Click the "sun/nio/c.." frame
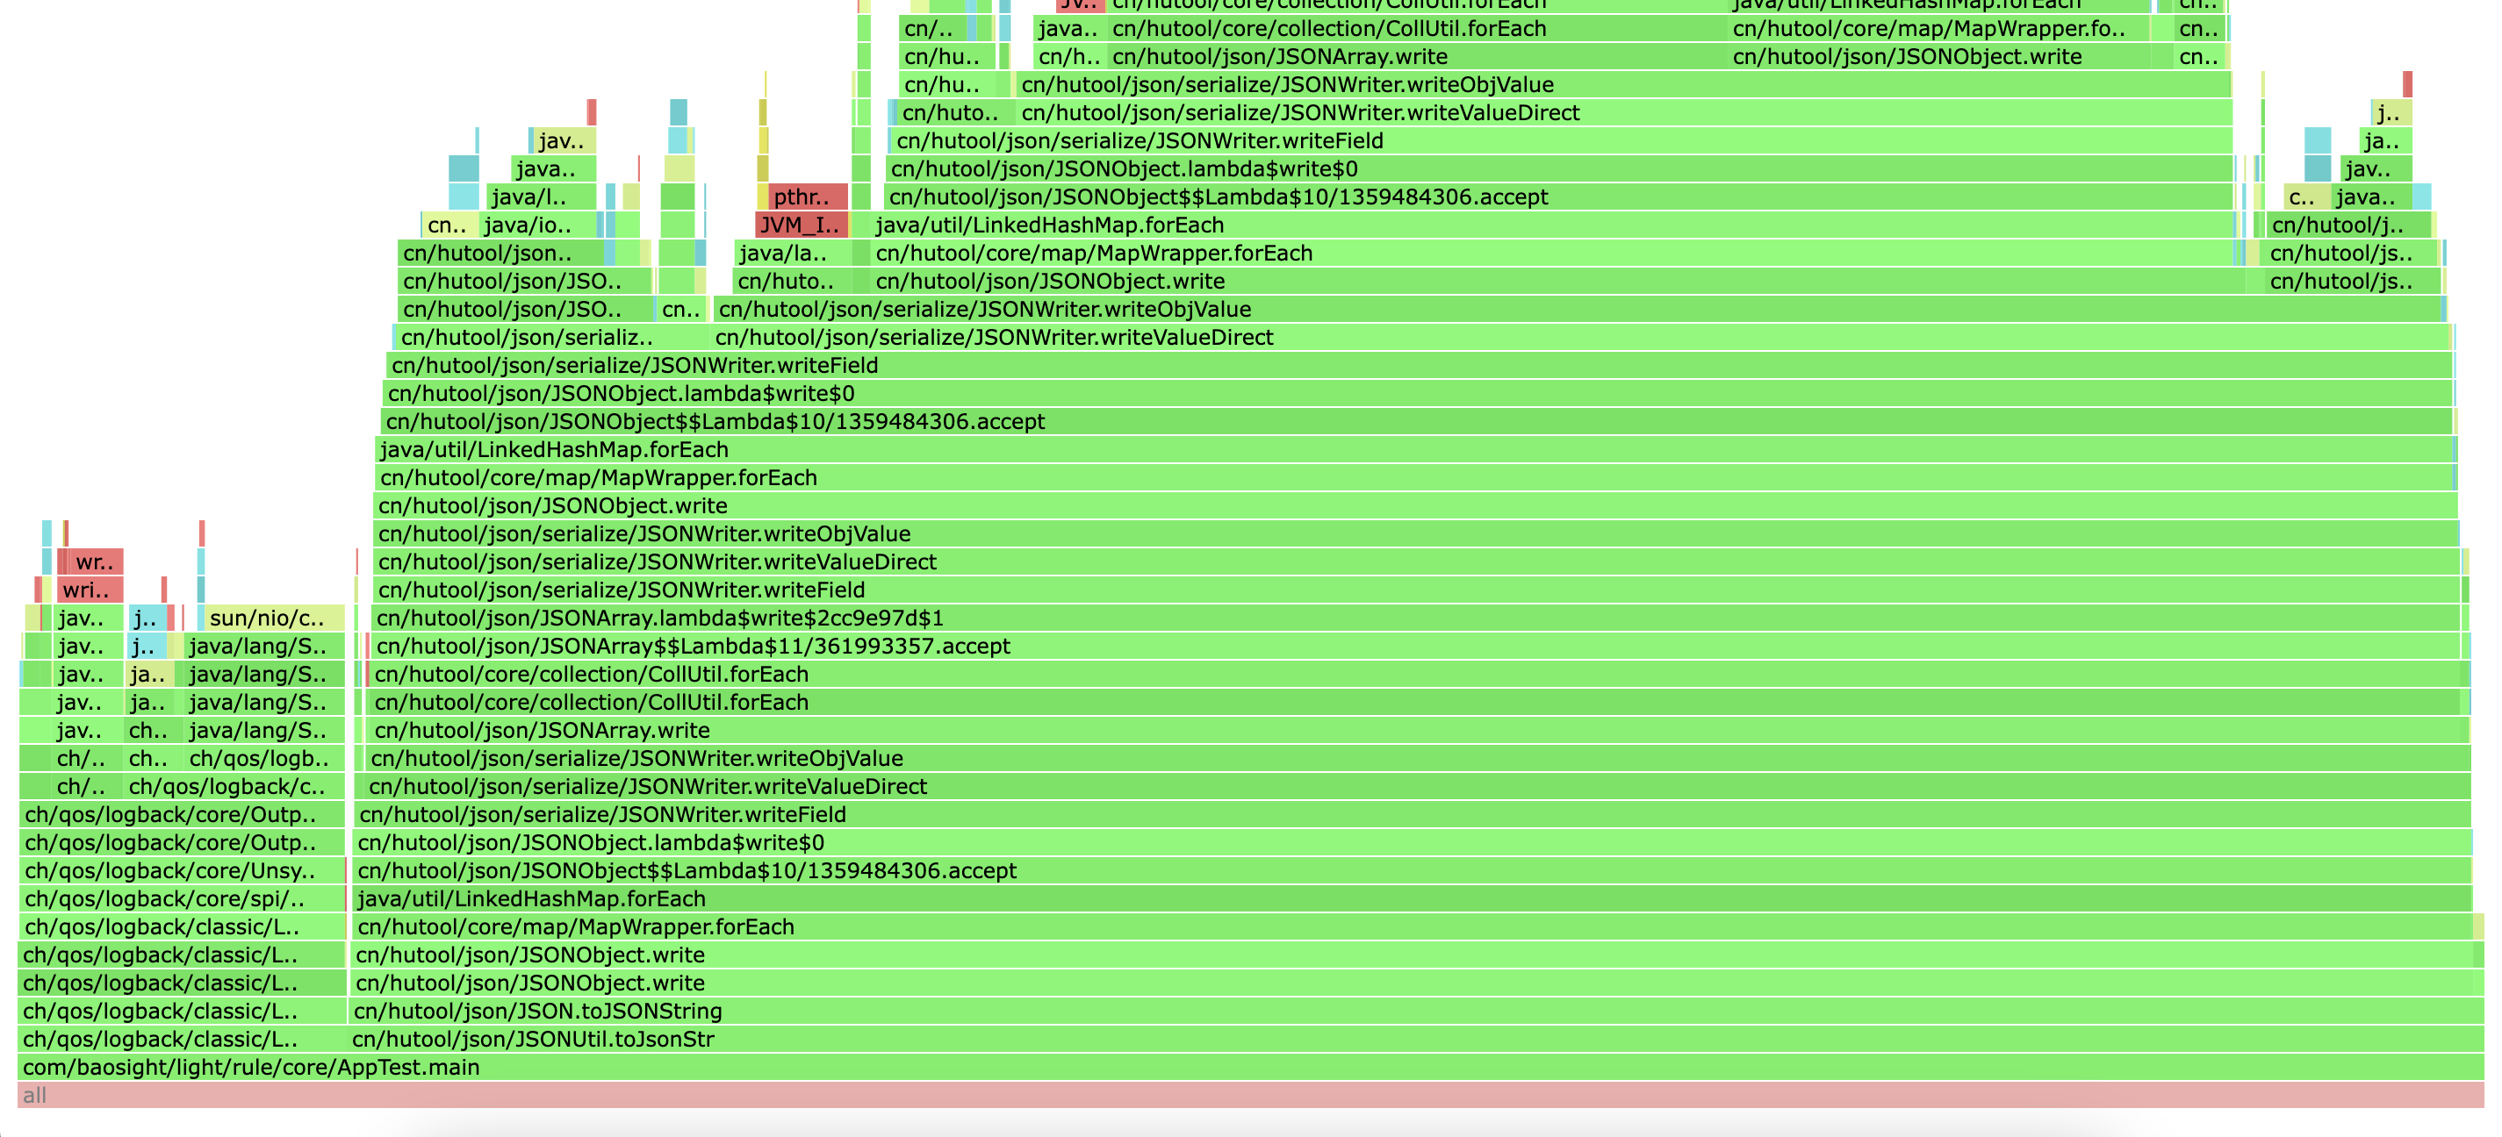Screen dimensions: 2502x1137 click(x=274, y=618)
